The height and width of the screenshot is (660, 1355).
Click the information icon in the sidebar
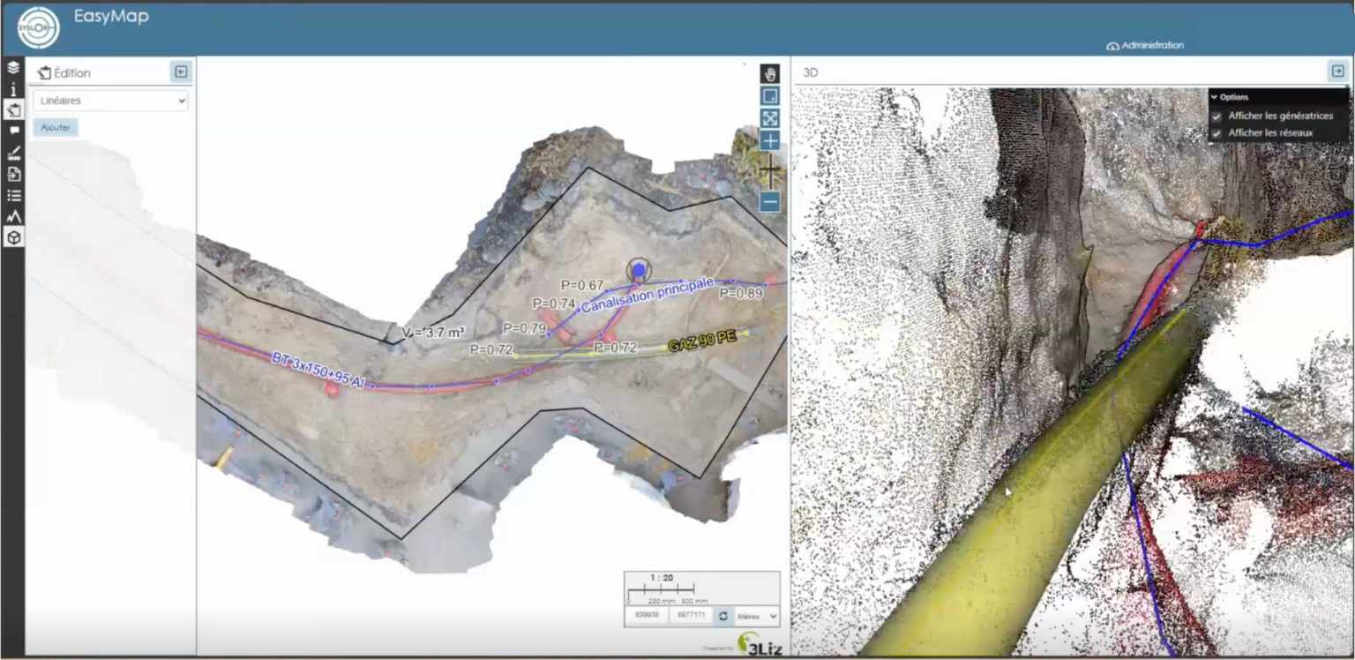click(x=13, y=89)
